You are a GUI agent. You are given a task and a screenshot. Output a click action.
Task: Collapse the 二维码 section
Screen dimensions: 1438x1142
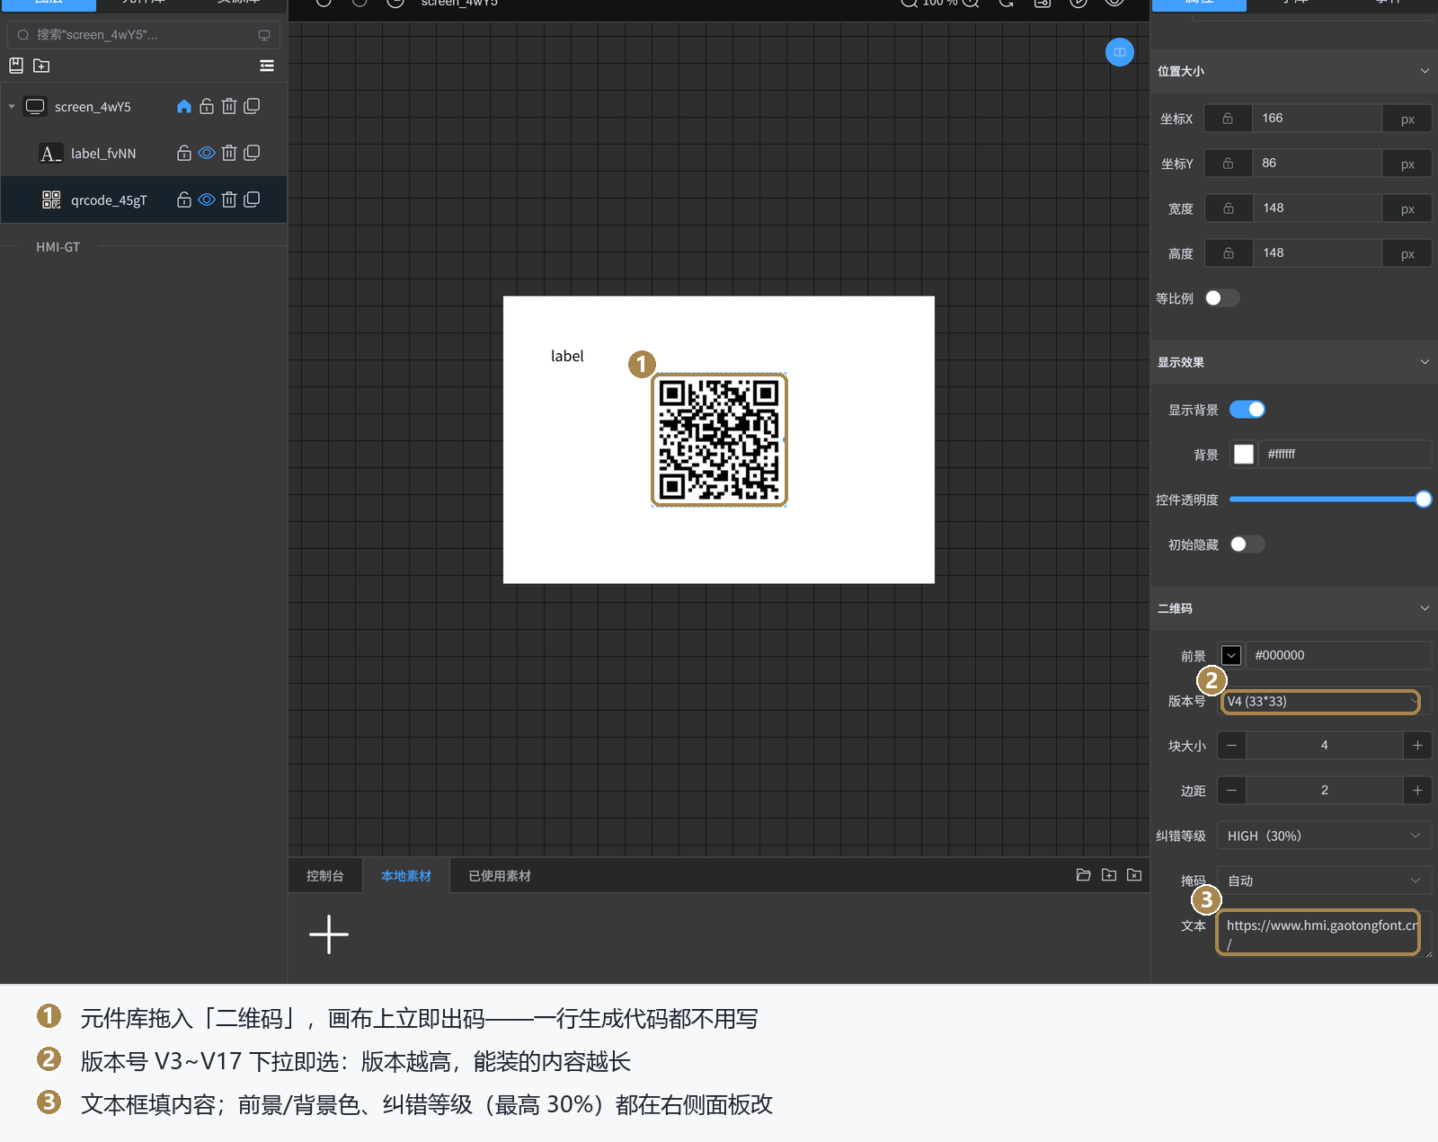pos(1425,608)
